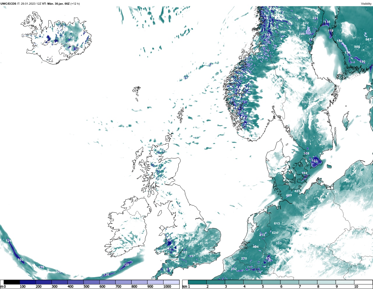Viewport: 373px width, 289px height.
Task: Click the 'km 1' legend scale label
Action: (186, 287)
